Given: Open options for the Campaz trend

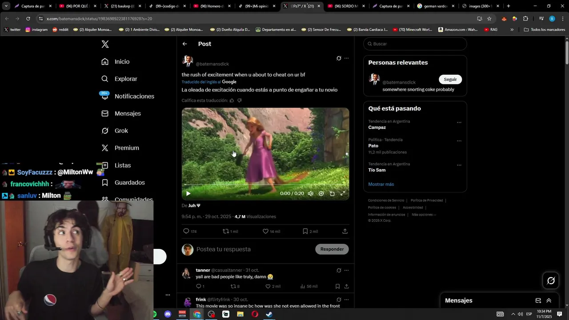Looking at the screenshot, I should click(459, 123).
